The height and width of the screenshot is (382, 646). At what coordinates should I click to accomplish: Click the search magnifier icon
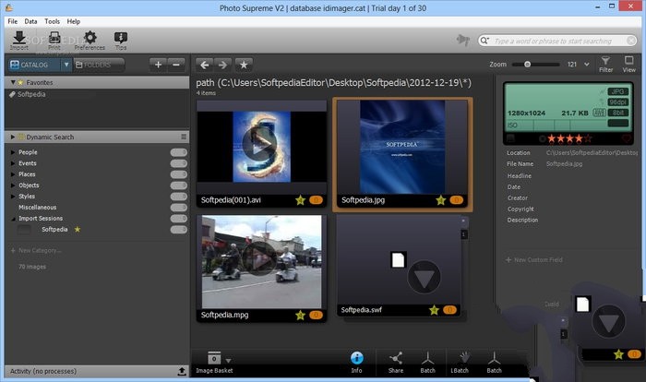484,41
